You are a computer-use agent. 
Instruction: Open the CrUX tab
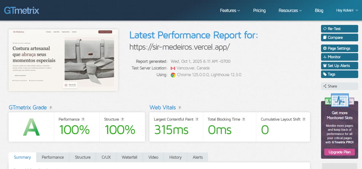click(x=106, y=157)
